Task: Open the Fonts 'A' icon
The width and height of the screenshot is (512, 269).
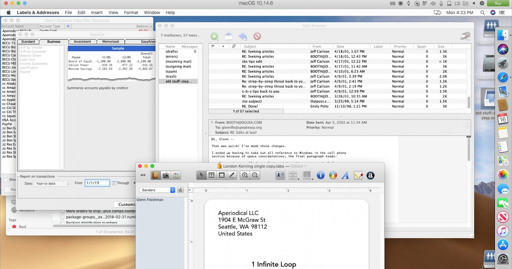Action: (x=346, y=175)
